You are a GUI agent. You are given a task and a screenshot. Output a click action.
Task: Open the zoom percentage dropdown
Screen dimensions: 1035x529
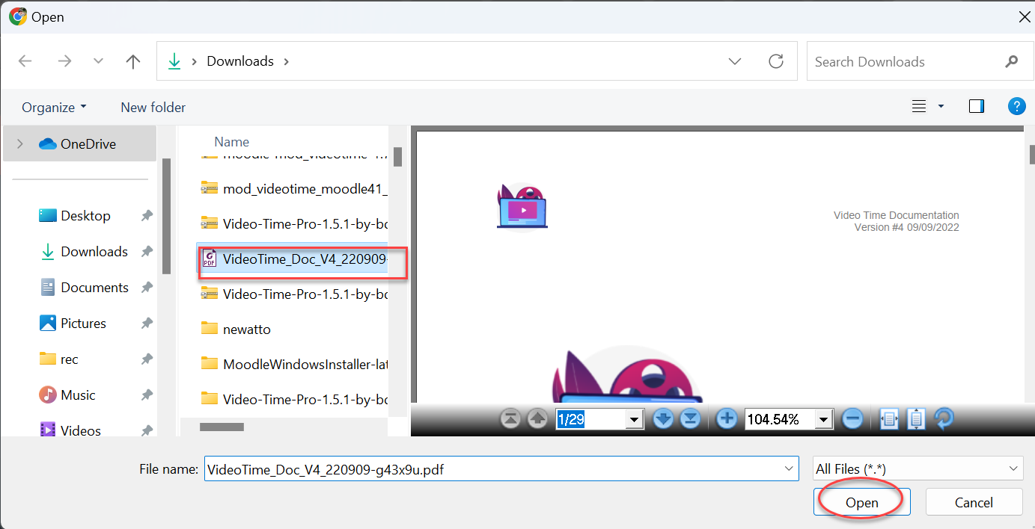(x=825, y=420)
